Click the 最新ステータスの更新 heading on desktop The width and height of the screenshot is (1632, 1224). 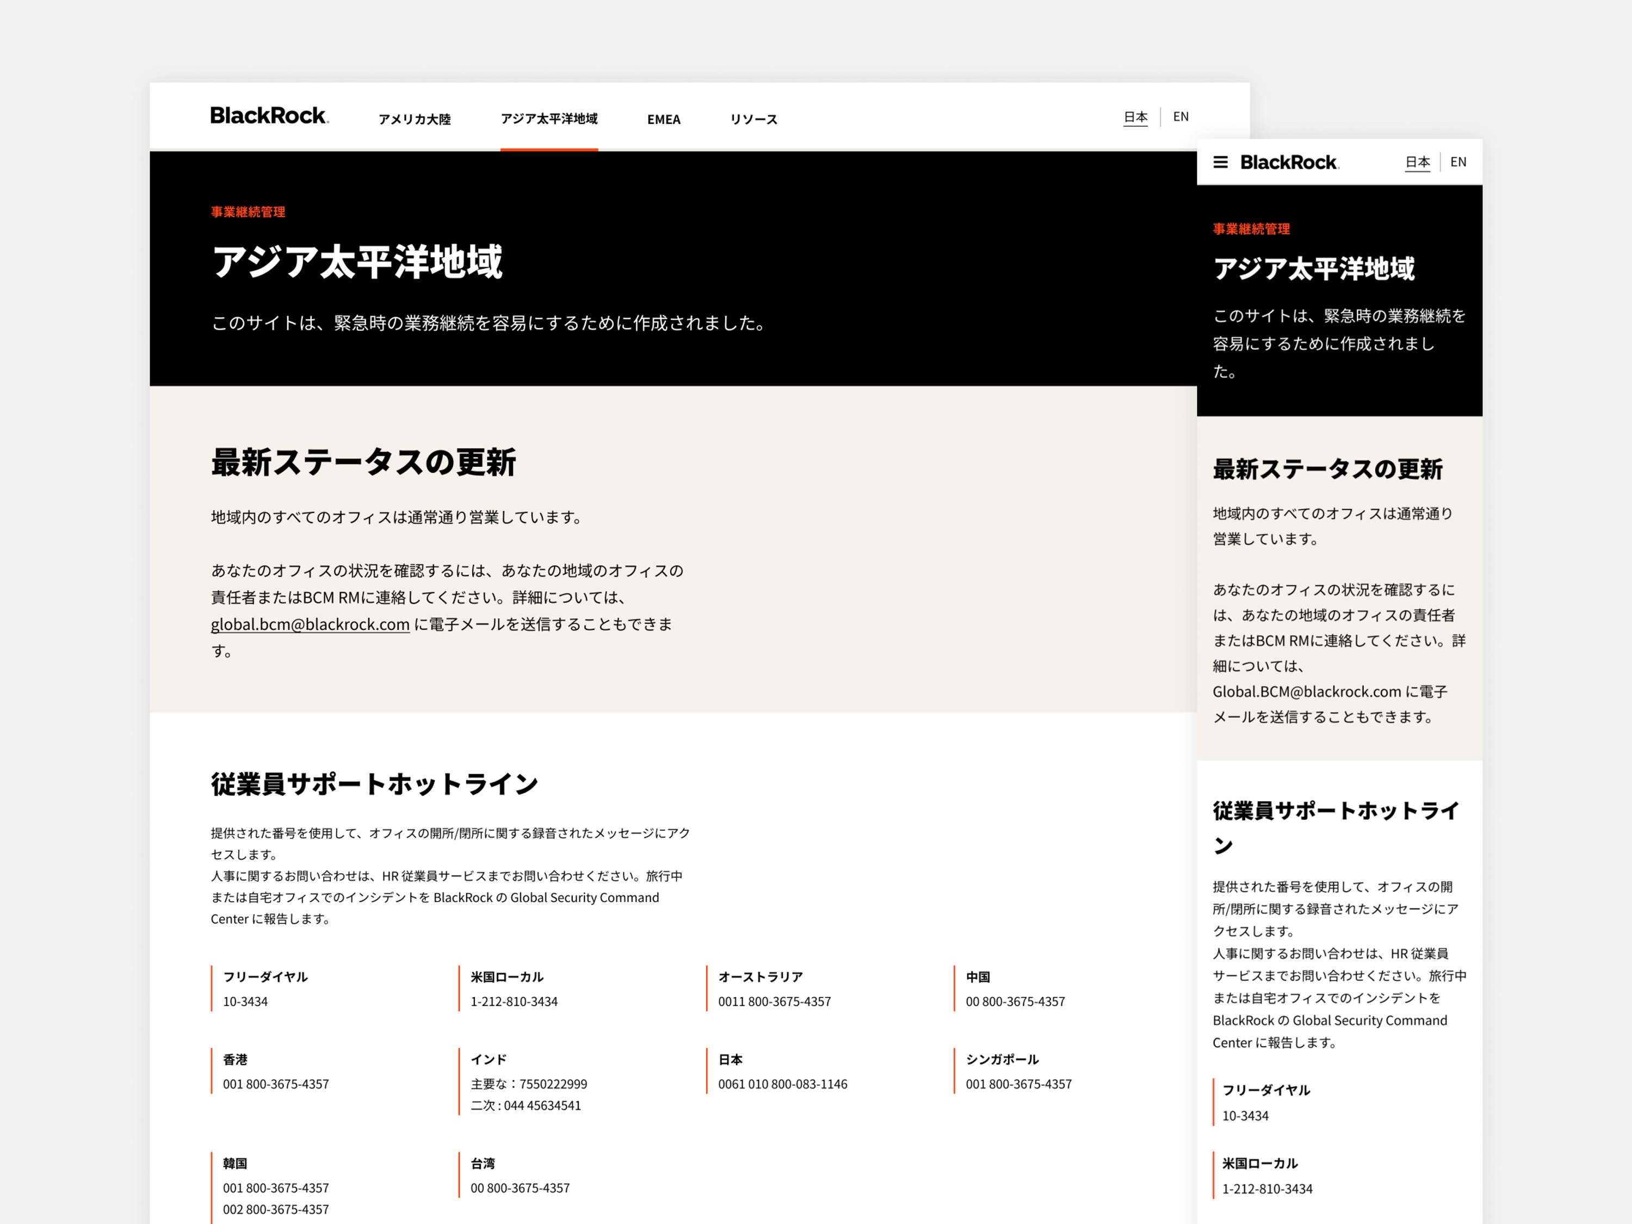(363, 462)
